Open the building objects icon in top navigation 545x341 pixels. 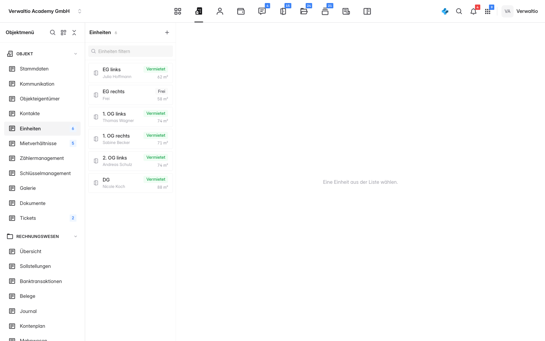[199, 11]
